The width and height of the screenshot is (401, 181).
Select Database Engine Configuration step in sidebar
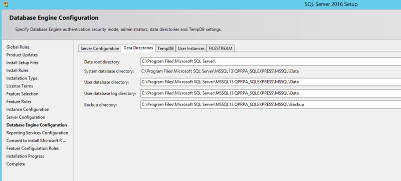(37, 125)
